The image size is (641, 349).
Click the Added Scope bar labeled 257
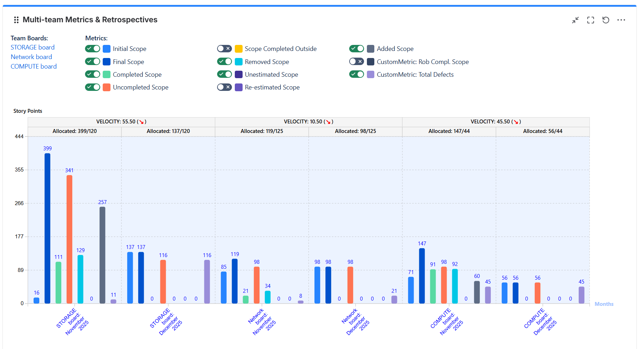(x=102, y=255)
